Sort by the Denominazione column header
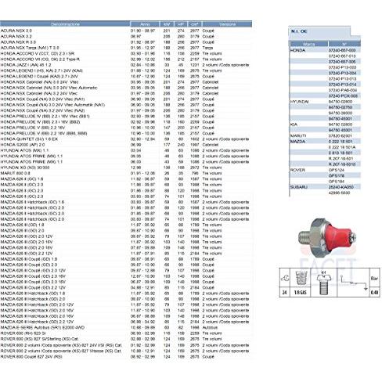Screen dimensions: 382x382 coord(65,24)
